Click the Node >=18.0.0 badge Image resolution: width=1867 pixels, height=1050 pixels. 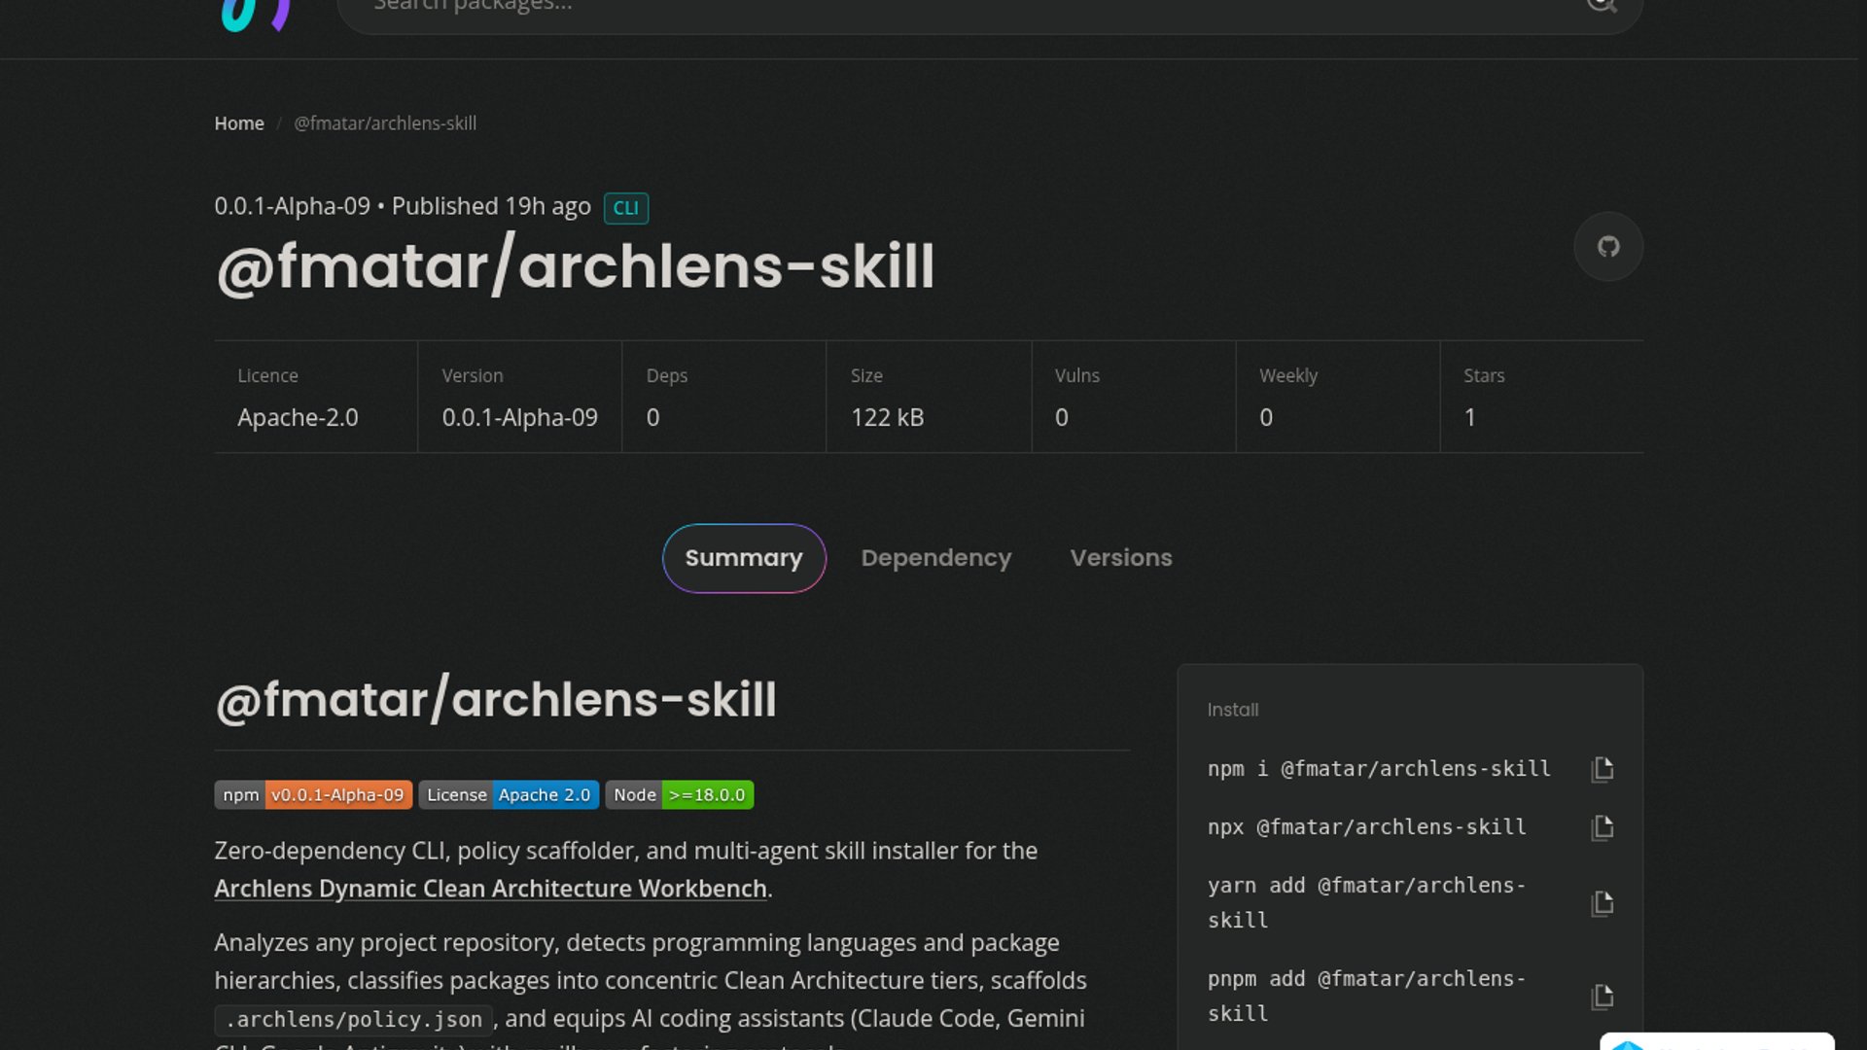pos(679,794)
